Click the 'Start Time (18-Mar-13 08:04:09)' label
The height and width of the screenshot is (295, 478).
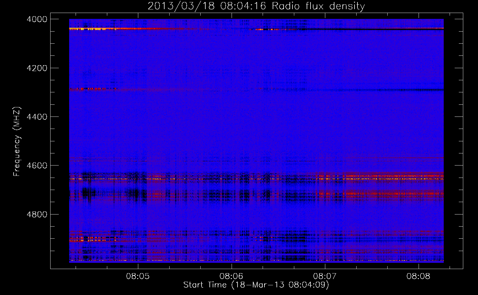click(x=256, y=285)
